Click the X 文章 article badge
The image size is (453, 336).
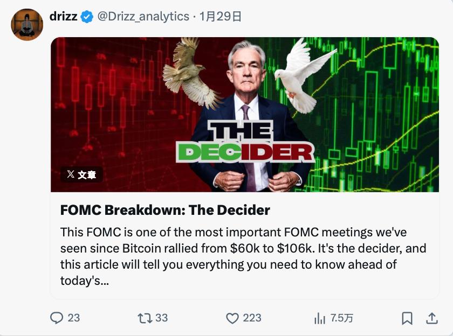tap(81, 174)
